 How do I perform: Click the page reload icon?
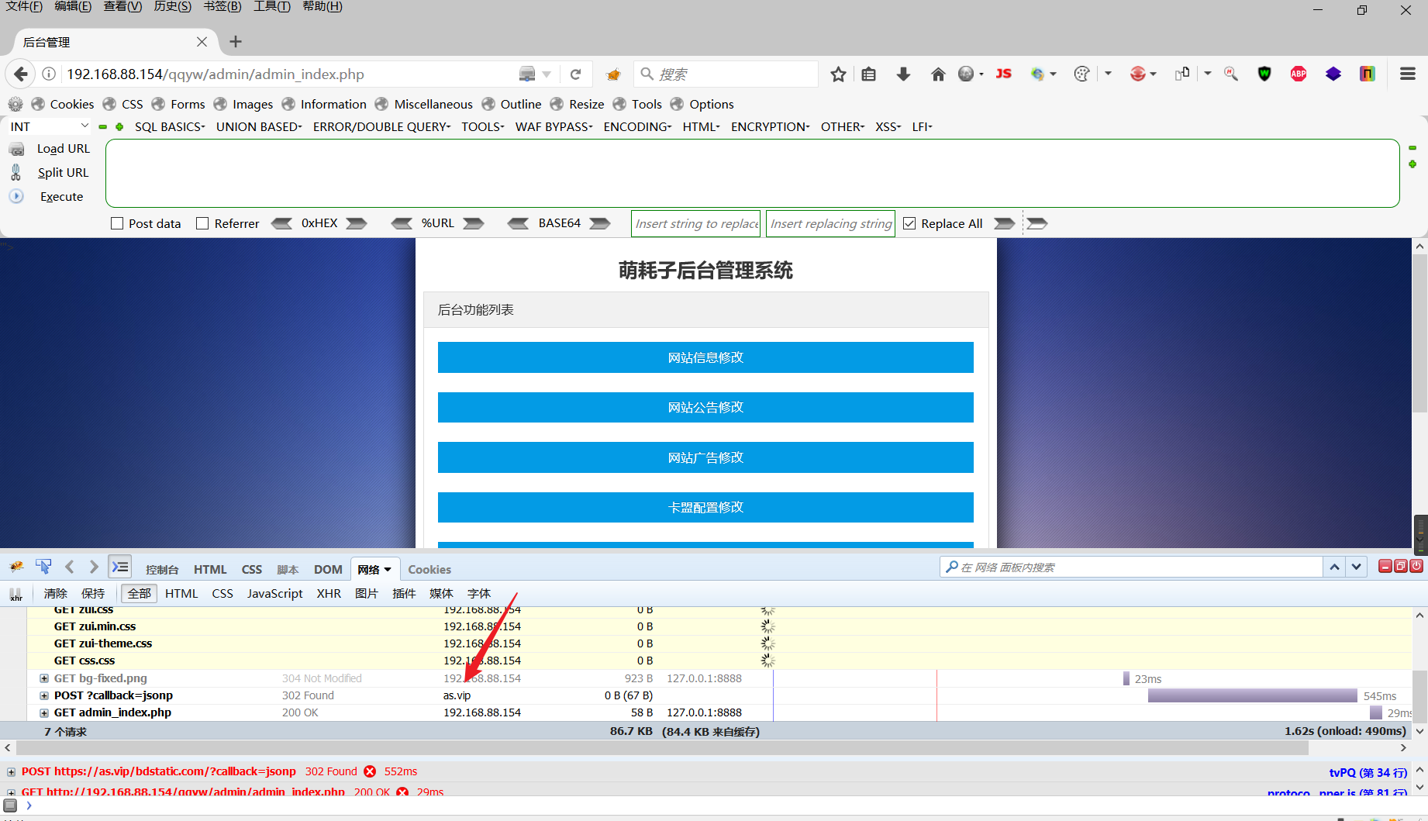(575, 74)
